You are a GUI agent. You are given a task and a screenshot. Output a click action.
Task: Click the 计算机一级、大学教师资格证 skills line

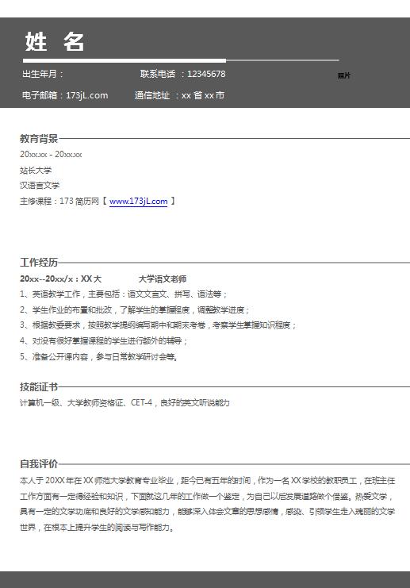[x=125, y=403]
